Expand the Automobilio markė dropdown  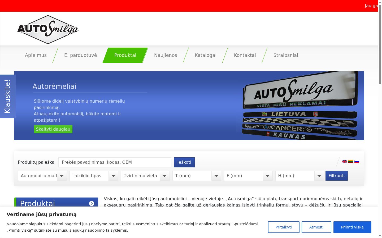pyautogui.click(x=42, y=176)
